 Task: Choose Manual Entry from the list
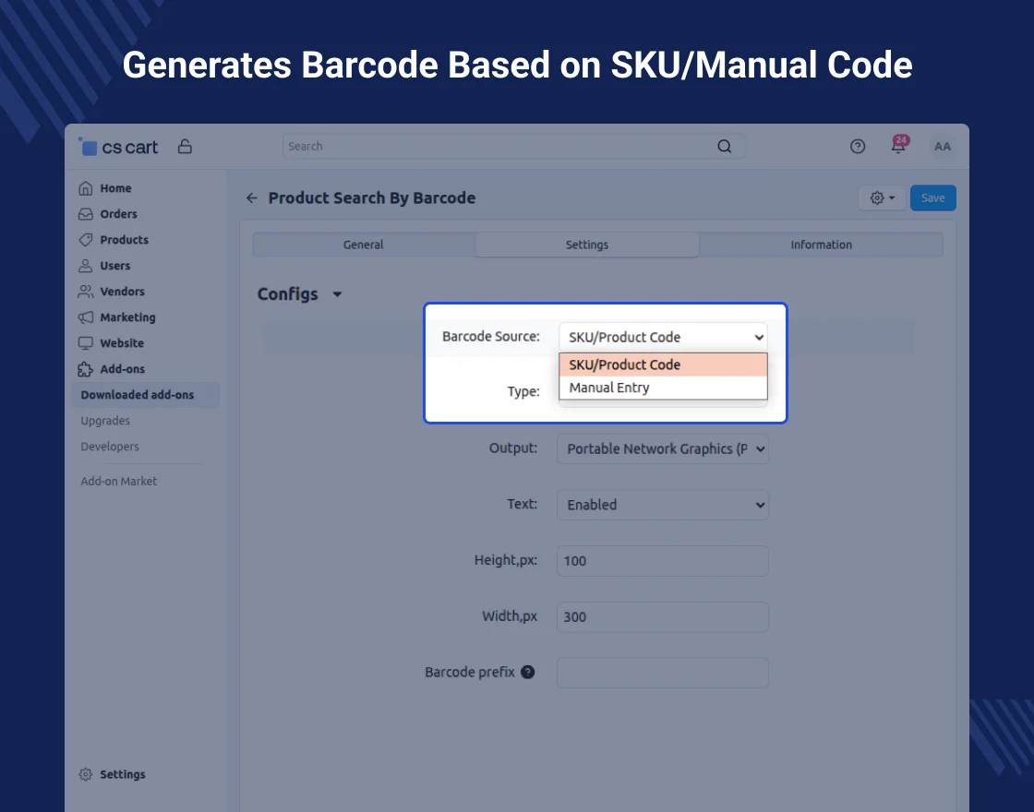[x=609, y=388]
